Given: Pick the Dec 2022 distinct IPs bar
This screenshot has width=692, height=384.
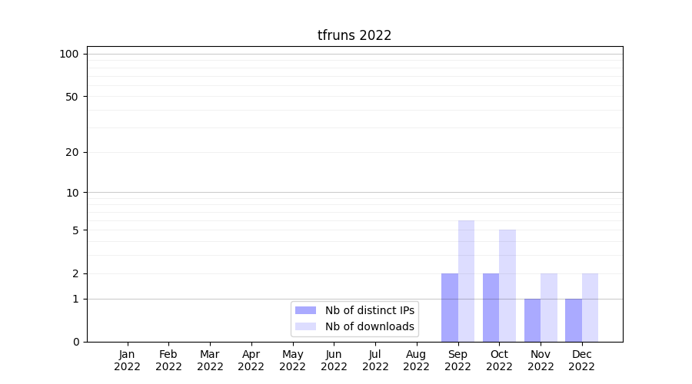Looking at the screenshot, I should click(x=574, y=320).
